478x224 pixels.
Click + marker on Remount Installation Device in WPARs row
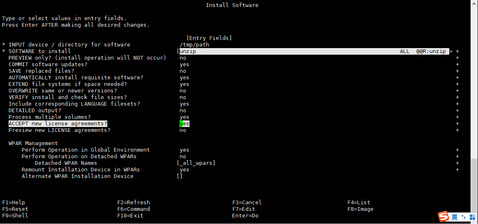click(x=457, y=170)
